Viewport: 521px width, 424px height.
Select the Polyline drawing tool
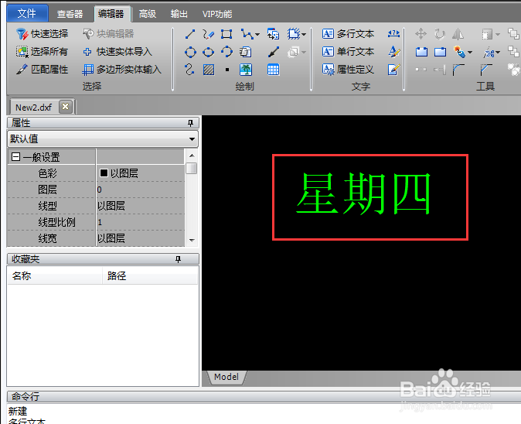pyautogui.click(x=247, y=34)
